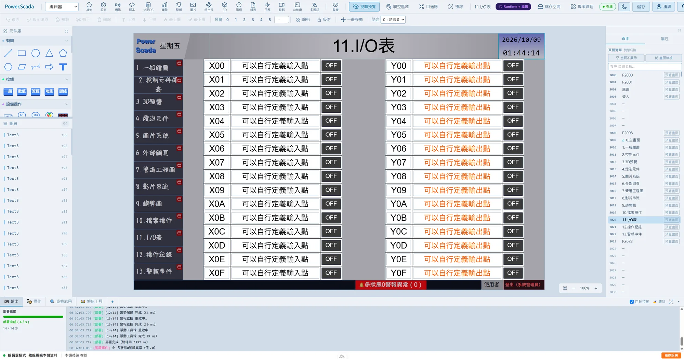Image resolution: width=684 pixels, height=359 pixels.
Task: Click the 清除 clear log button
Action: click(659, 302)
